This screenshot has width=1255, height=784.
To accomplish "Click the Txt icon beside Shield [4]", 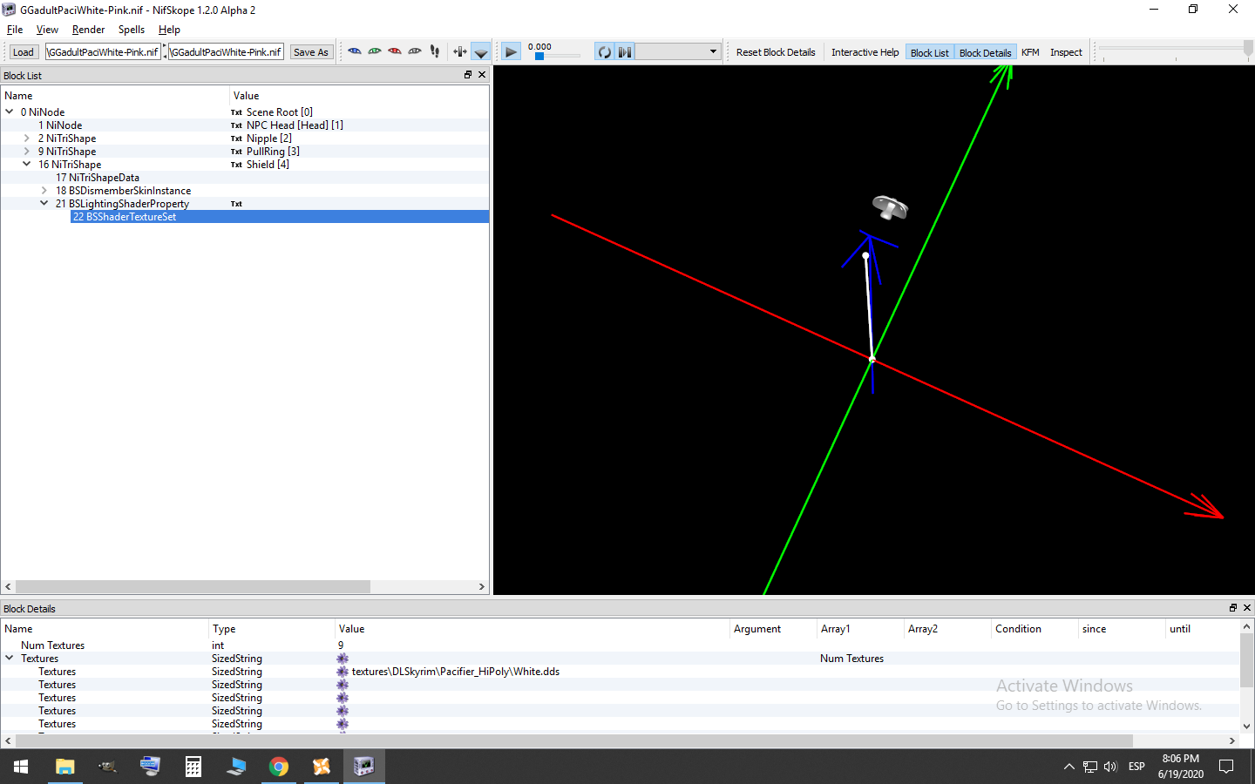I will (x=236, y=165).
